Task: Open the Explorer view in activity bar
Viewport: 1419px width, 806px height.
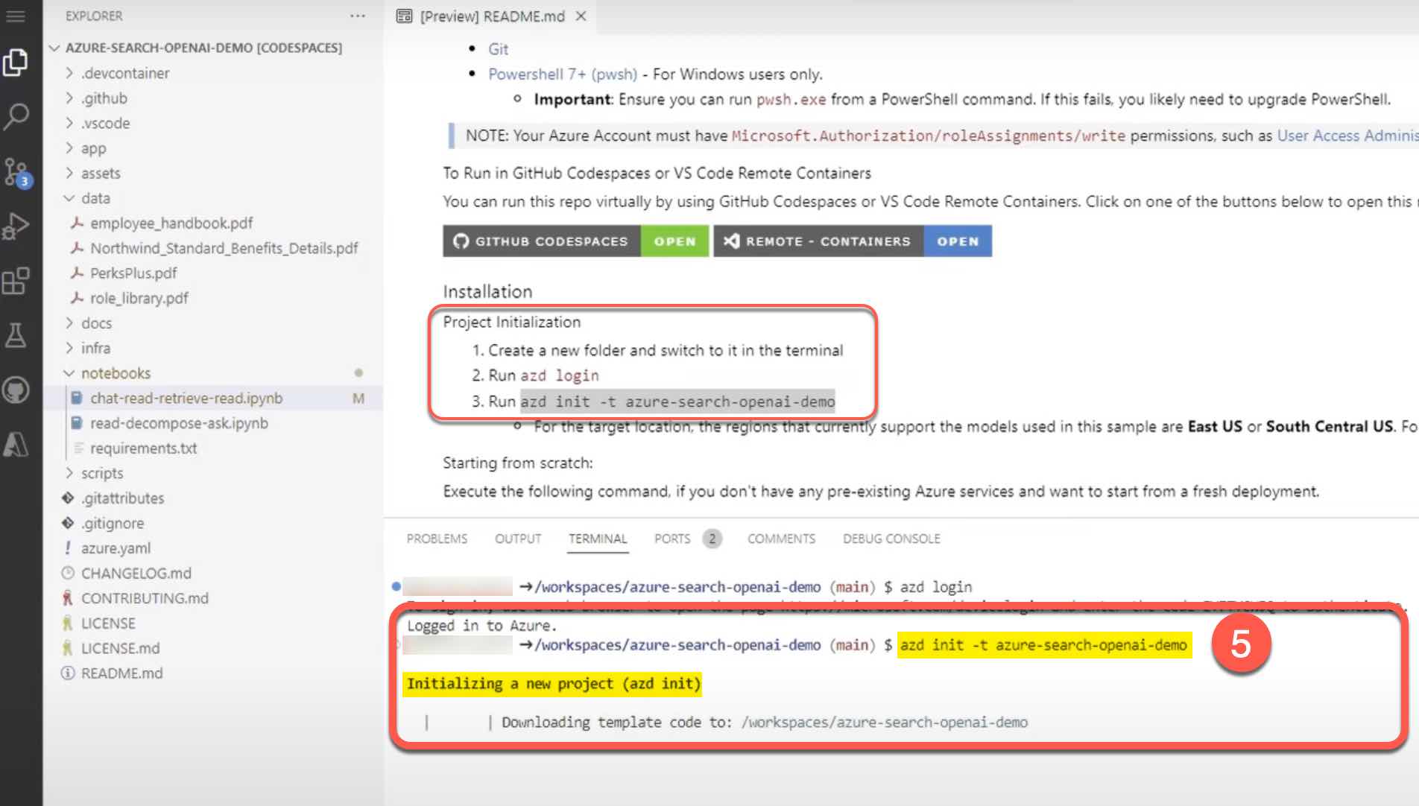Action: click(16, 63)
